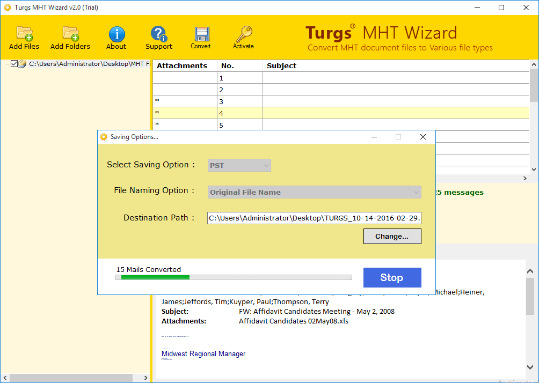Click the Subject column header
The height and width of the screenshot is (383, 539).
[x=281, y=65]
